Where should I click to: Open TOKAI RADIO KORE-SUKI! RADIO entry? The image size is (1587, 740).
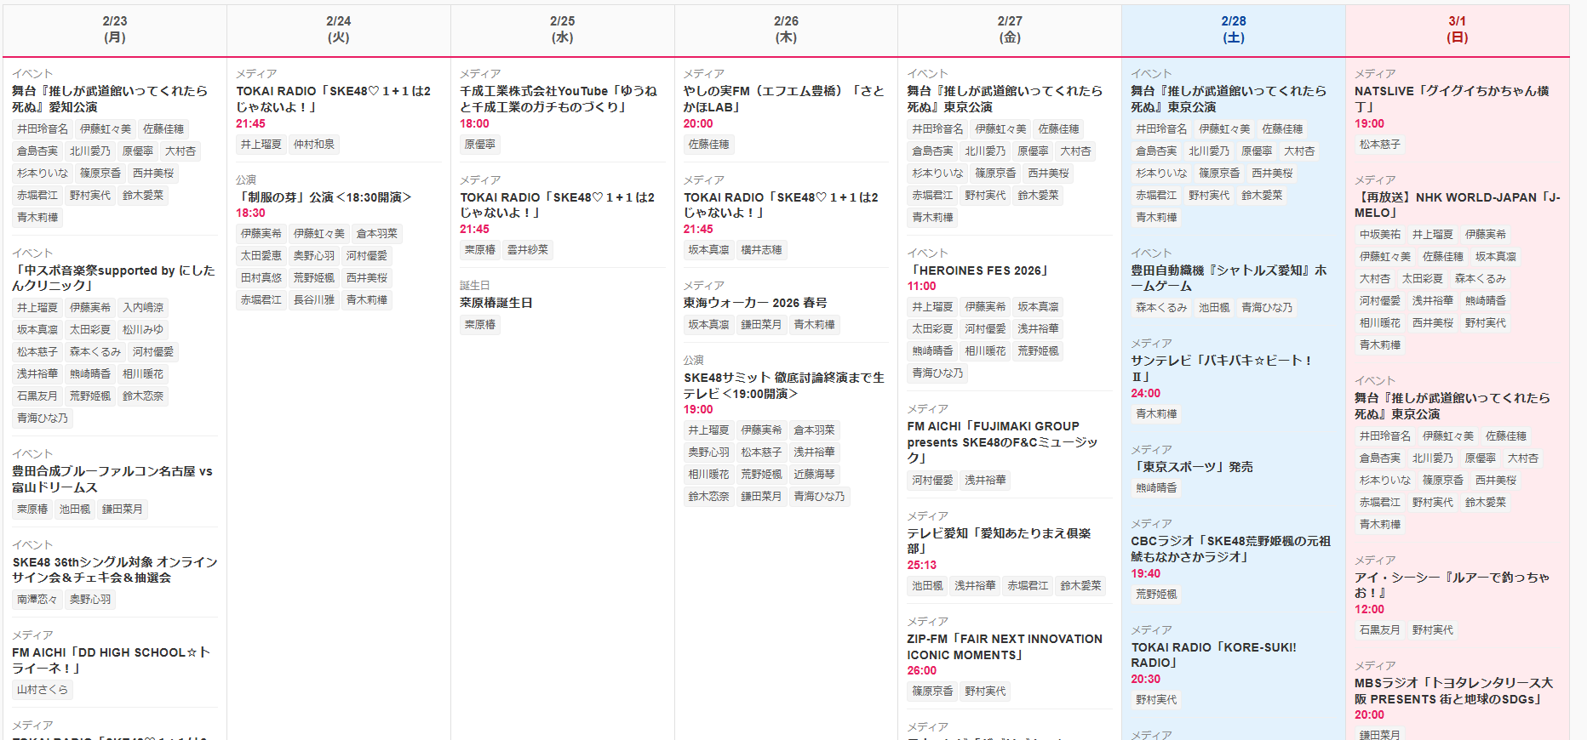coord(1213,655)
